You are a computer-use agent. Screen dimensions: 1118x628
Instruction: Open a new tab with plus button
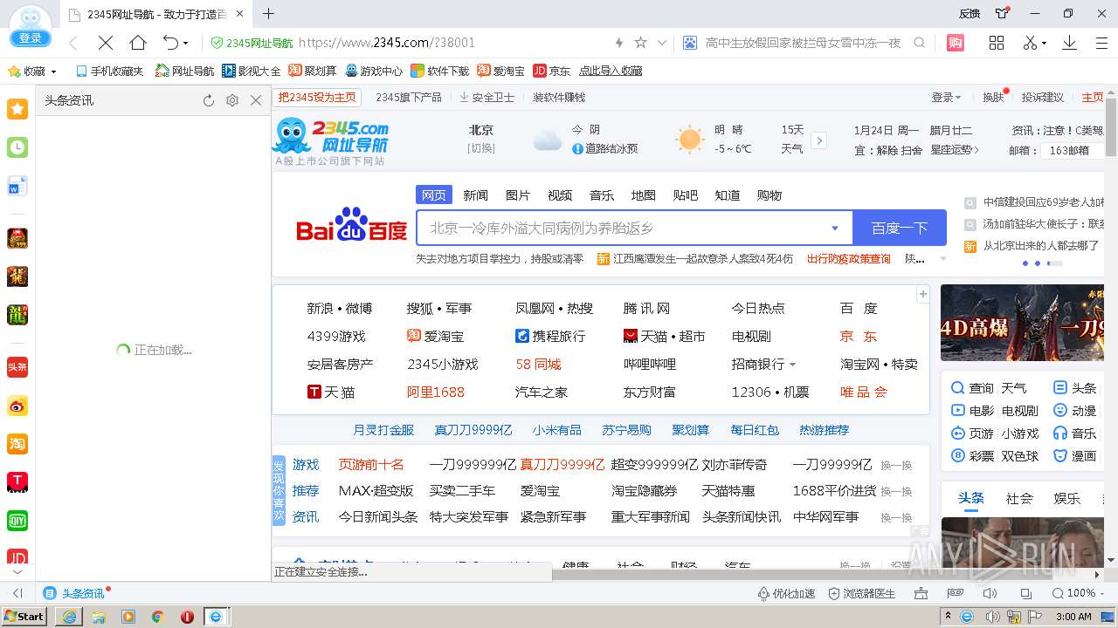click(269, 14)
